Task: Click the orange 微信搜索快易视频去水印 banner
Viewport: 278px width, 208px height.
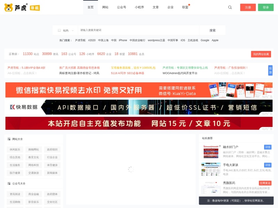Action: [139, 90]
